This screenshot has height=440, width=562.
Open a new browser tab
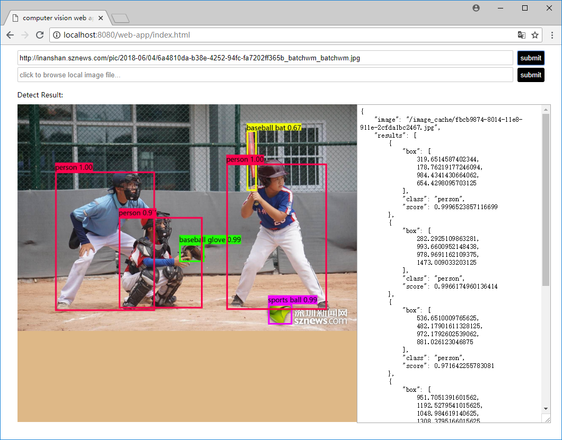click(120, 18)
